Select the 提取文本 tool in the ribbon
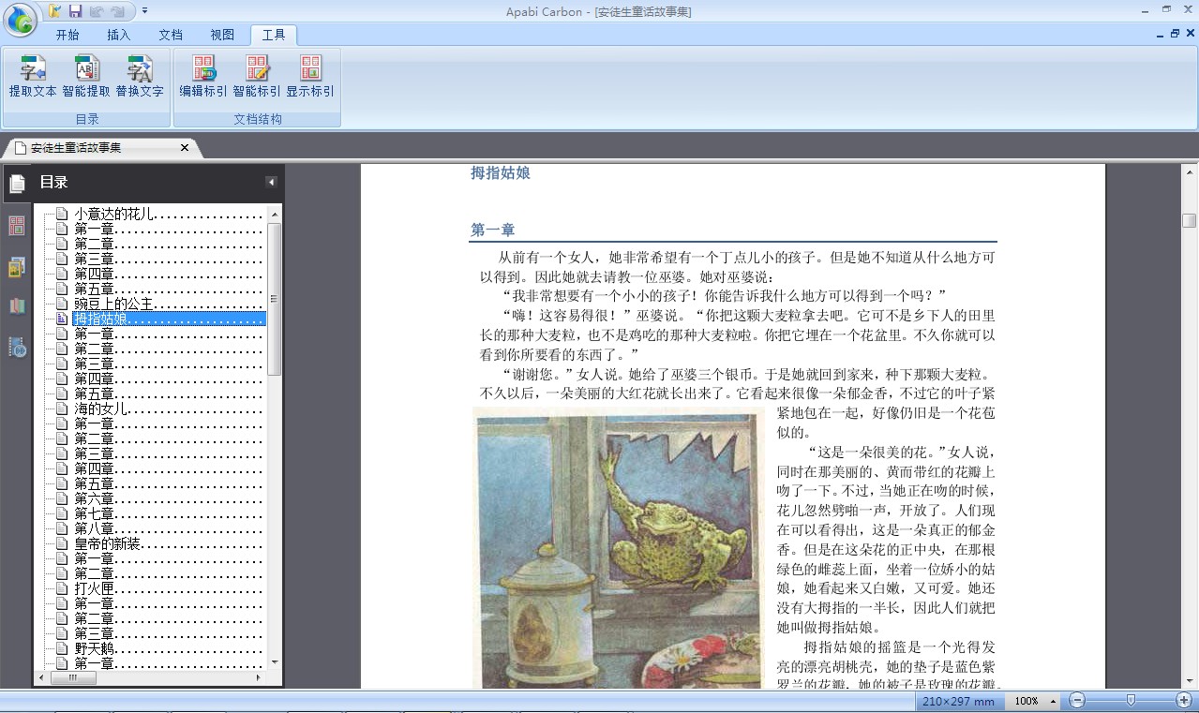 tap(33, 77)
